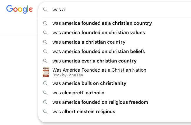
Task: Pick 'was america founded on christian beliefs'
Action: click(x=98, y=51)
